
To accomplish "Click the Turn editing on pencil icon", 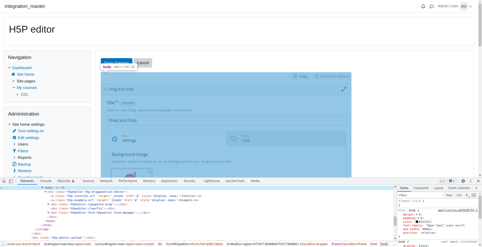I will [x=14, y=131].
